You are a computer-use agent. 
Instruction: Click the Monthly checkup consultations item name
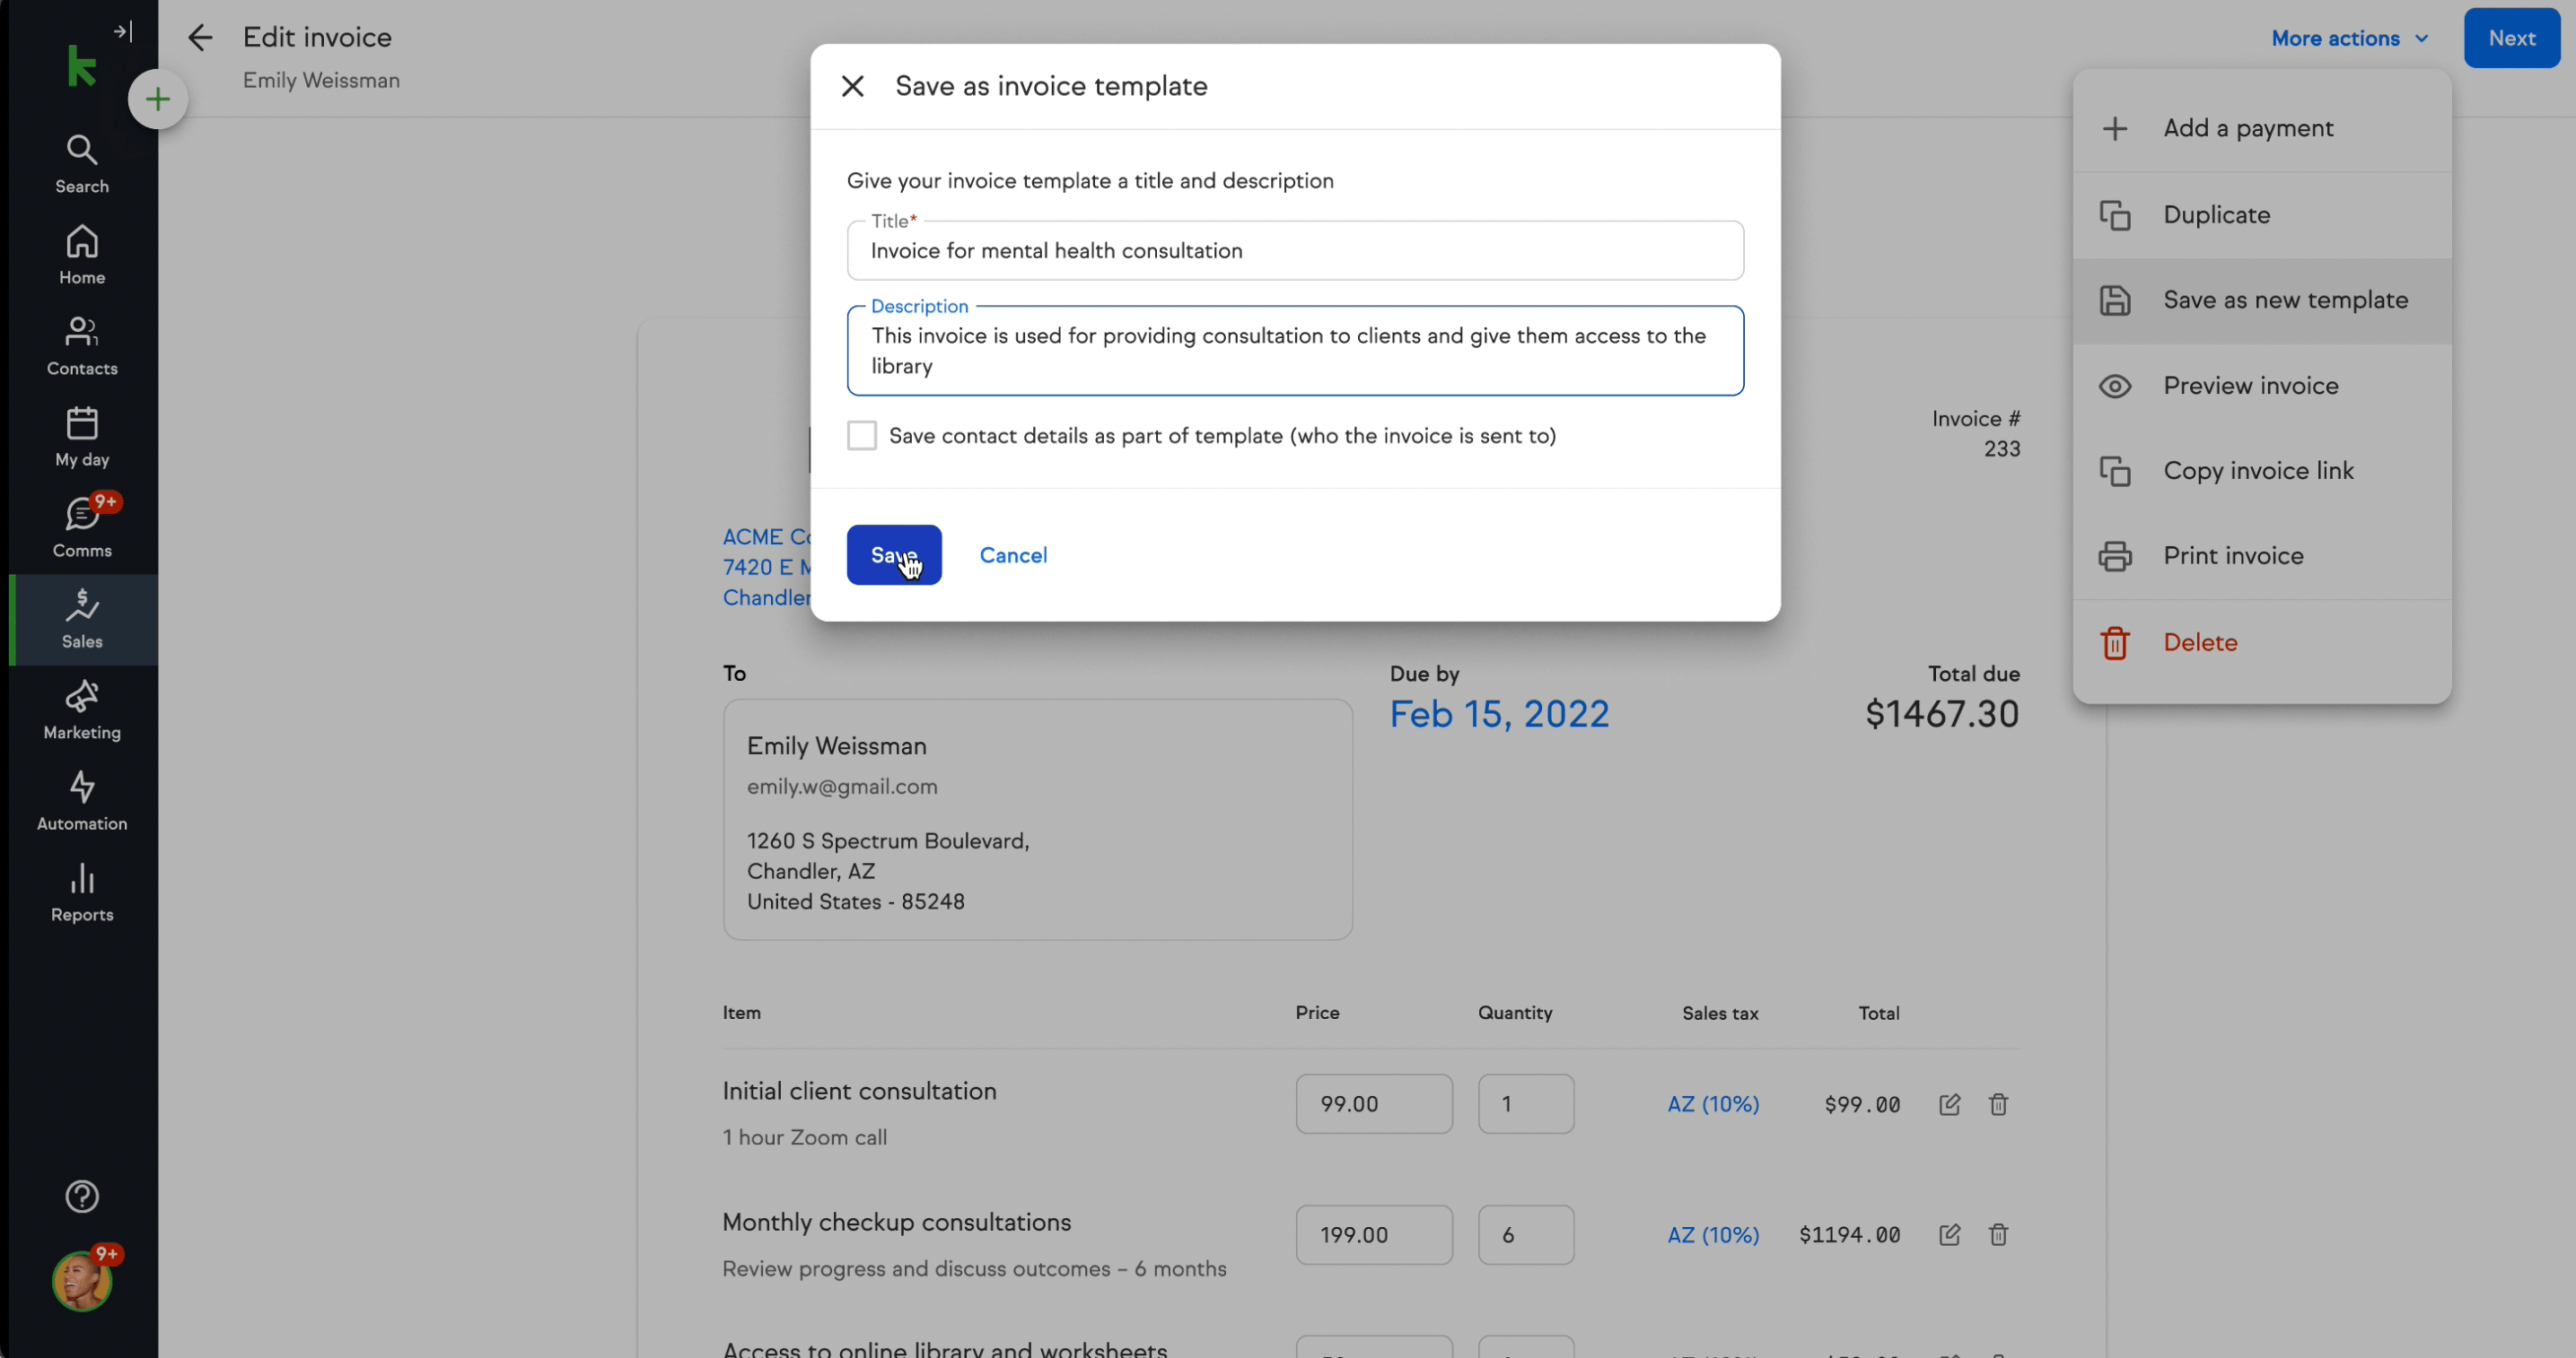(896, 1222)
